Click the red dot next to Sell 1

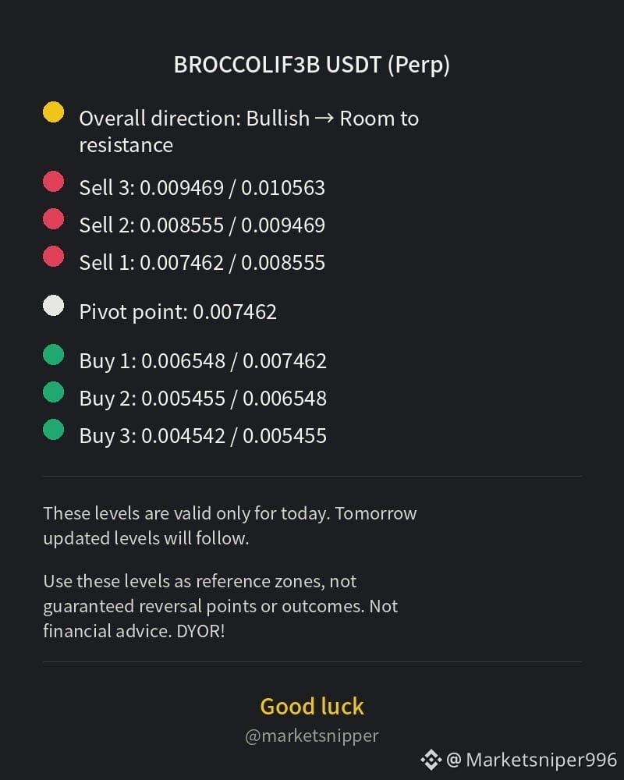point(53,256)
